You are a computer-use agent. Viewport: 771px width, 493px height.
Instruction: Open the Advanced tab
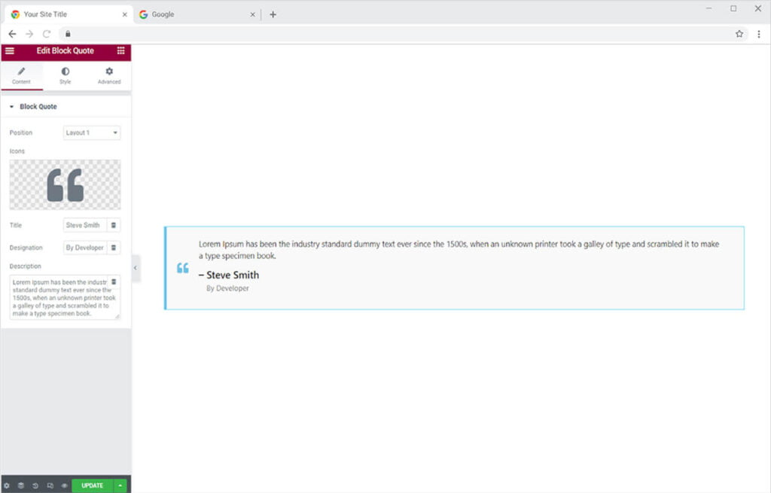tap(109, 75)
